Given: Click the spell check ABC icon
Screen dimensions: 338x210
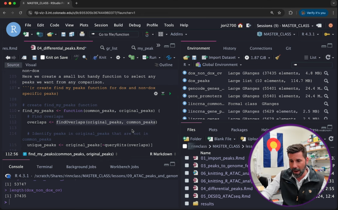Looking at the screenshot, I should pyautogui.click(x=76, y=57).
